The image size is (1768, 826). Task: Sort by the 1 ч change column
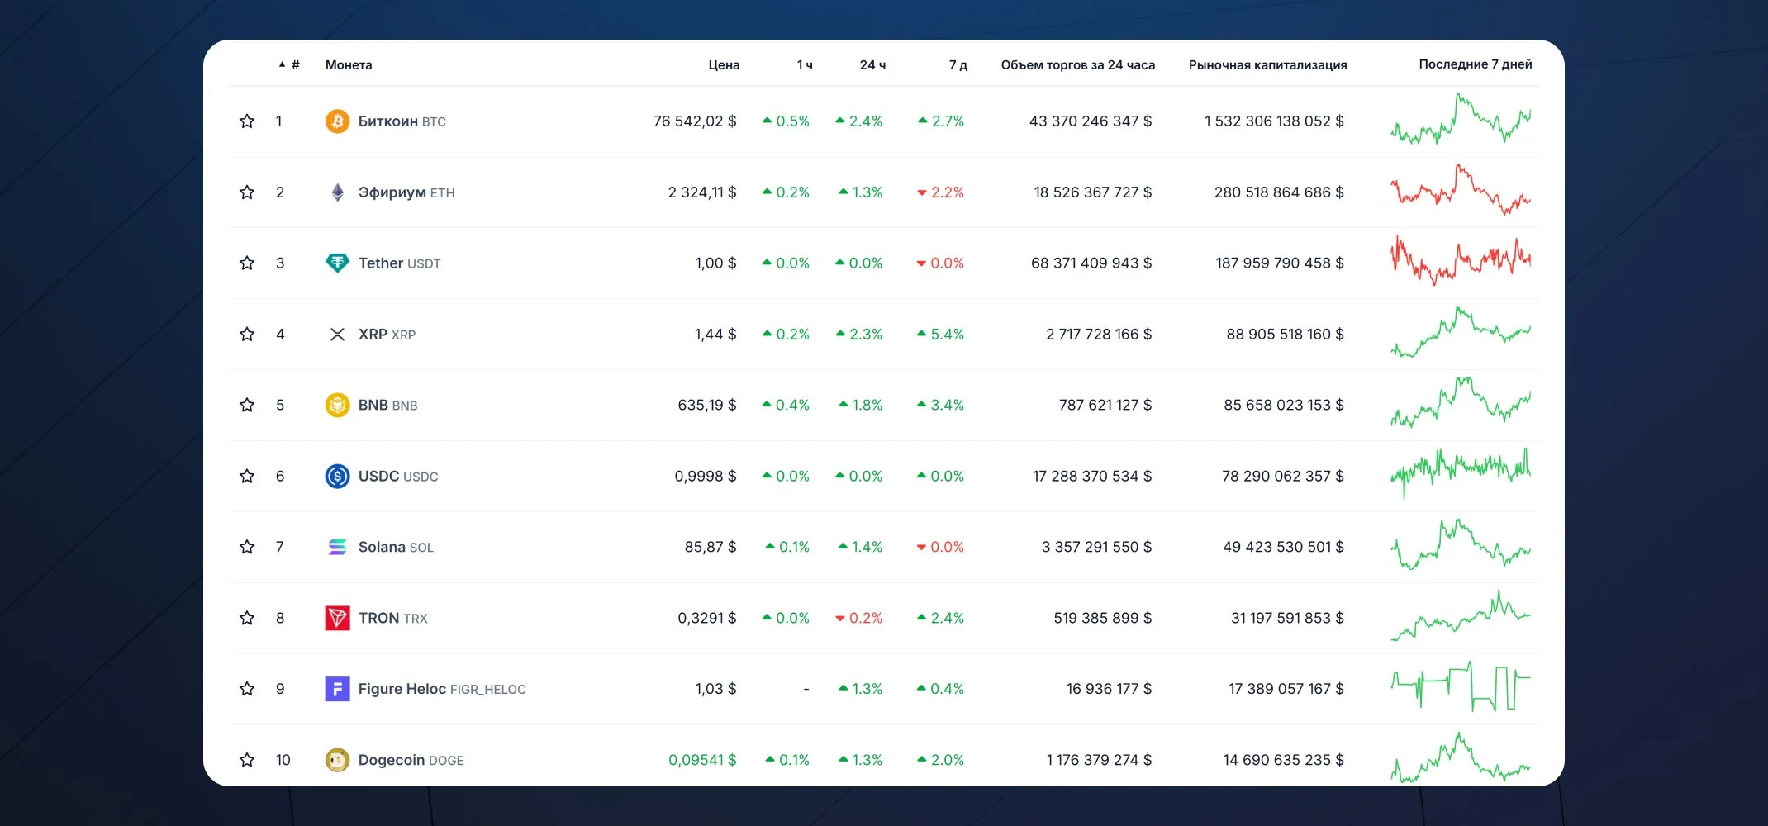point(805,64)
